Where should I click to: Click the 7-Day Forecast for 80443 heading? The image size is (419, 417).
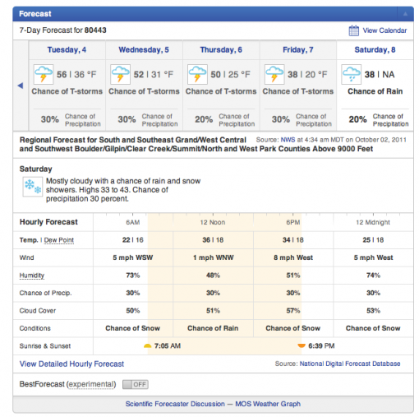[x=62, y=30]
